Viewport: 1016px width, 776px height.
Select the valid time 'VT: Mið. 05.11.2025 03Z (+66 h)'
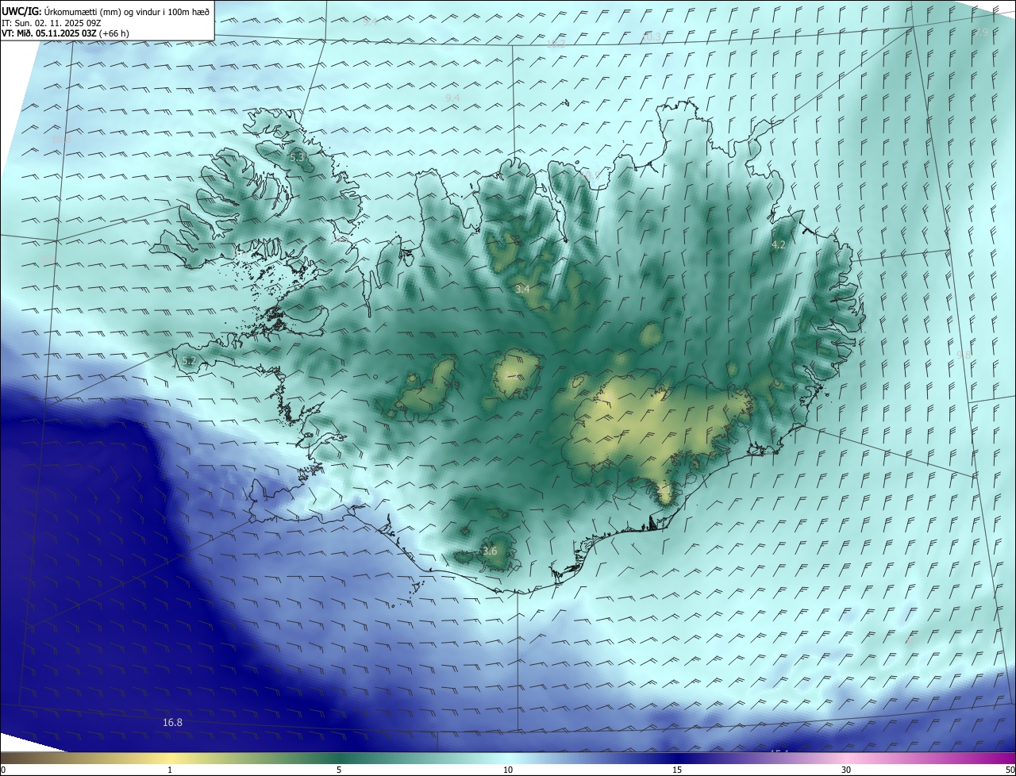coord(65,33)
